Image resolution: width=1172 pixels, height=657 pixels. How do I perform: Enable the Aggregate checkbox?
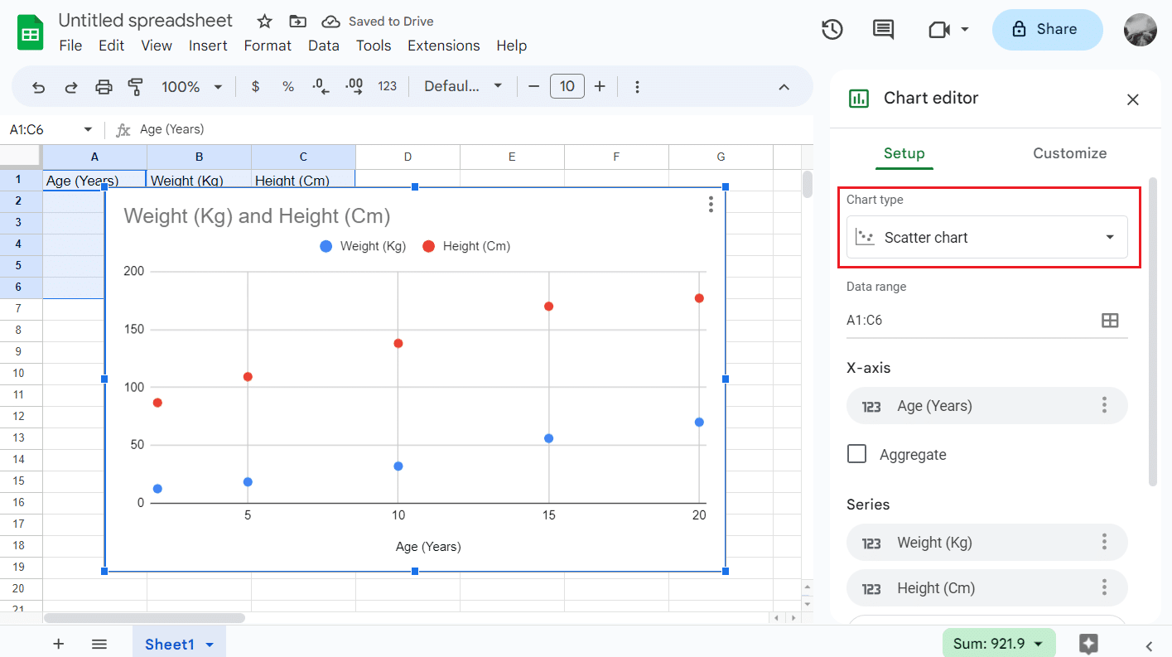tap(857, 454)
